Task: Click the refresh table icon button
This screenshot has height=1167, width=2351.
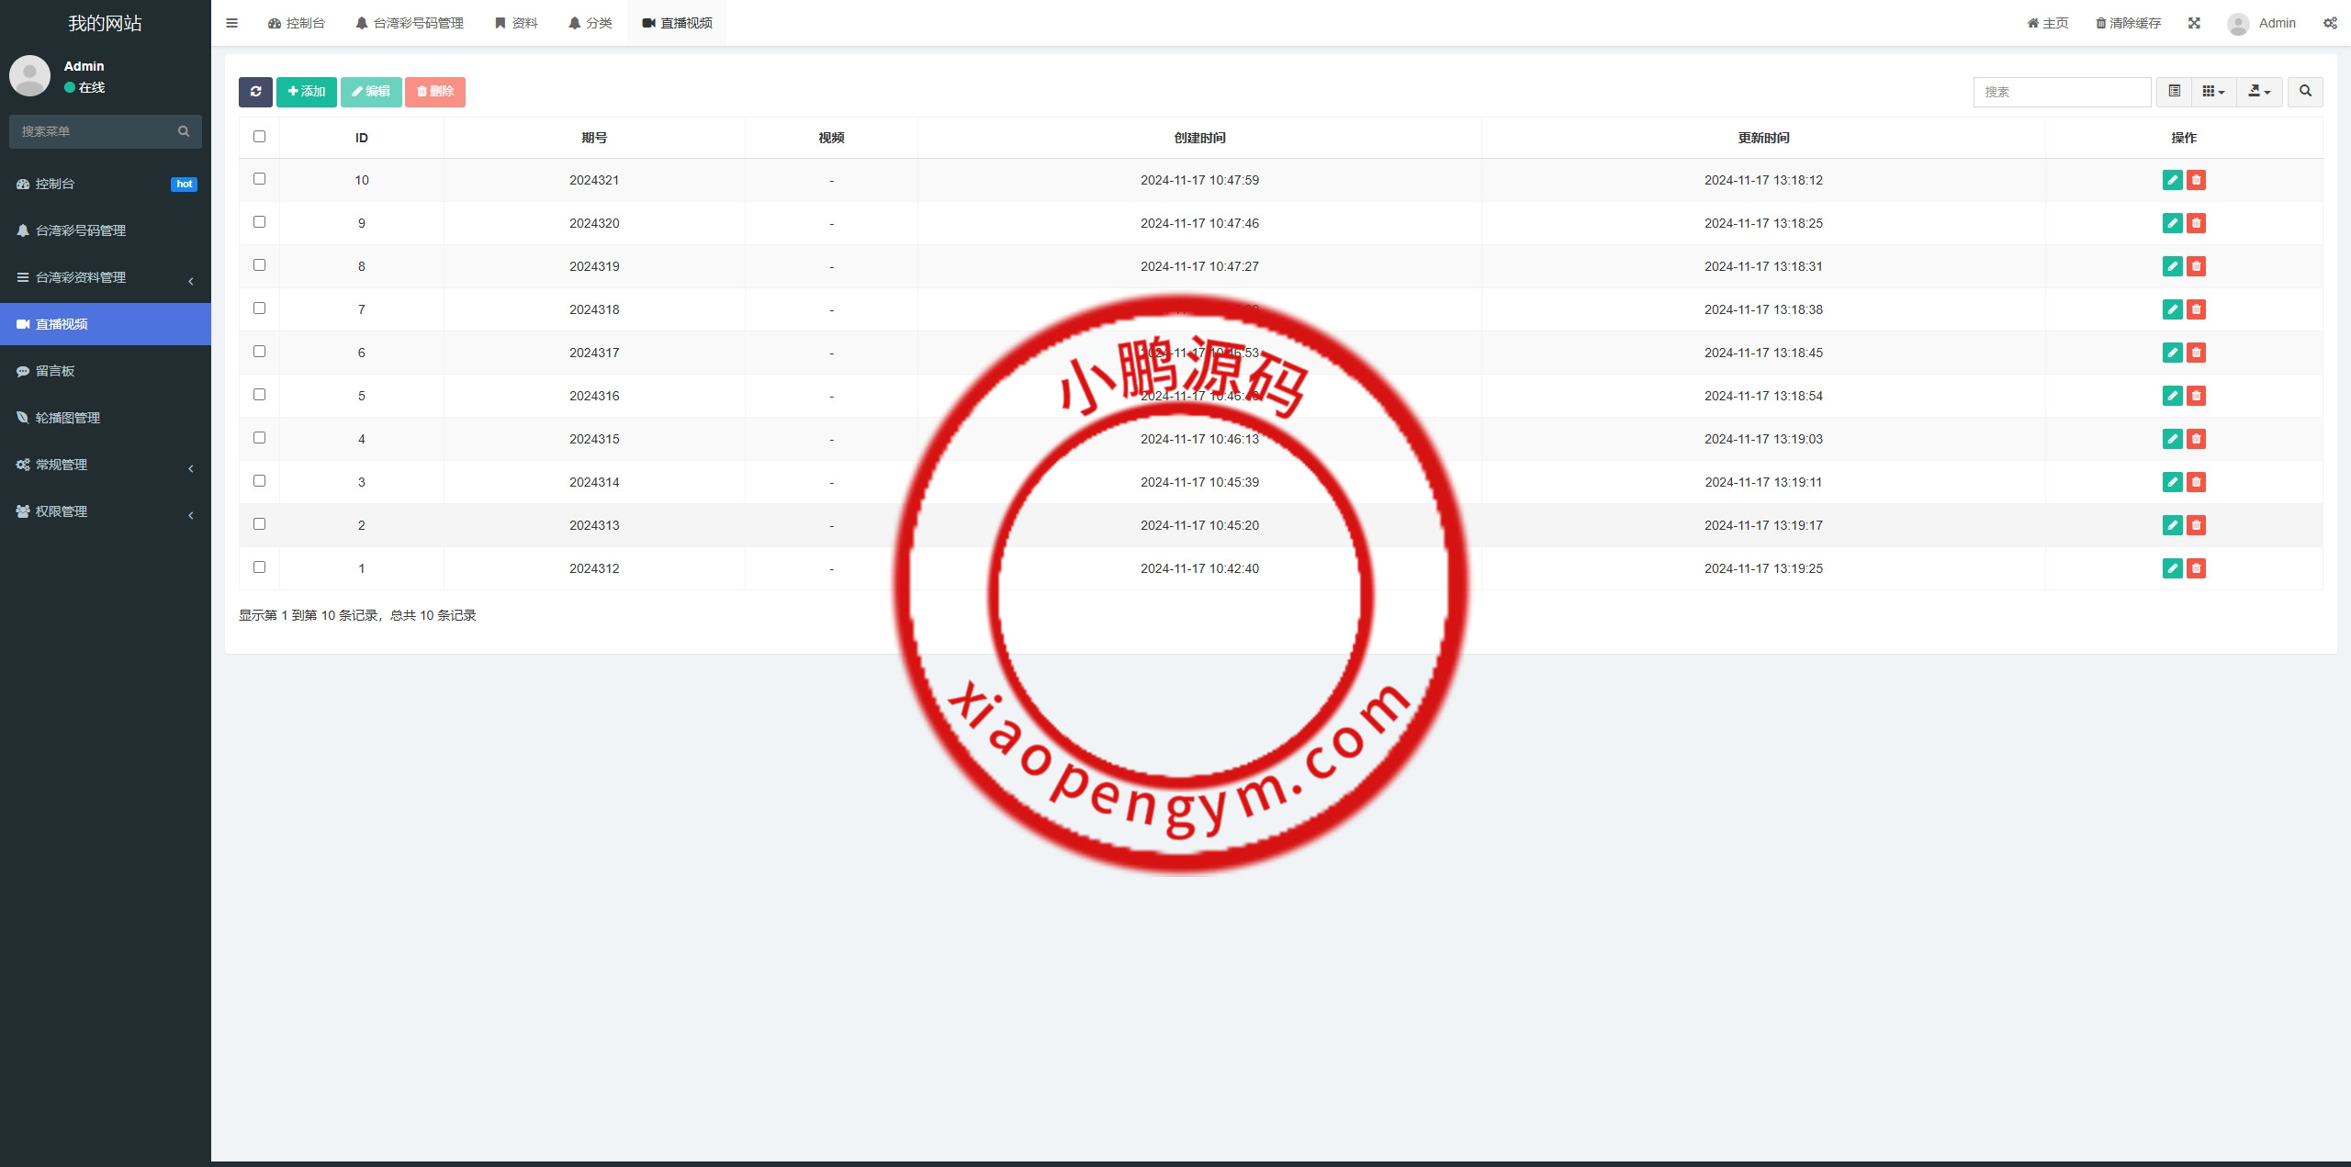Action: pyautogui.click(x=255, y=92)
